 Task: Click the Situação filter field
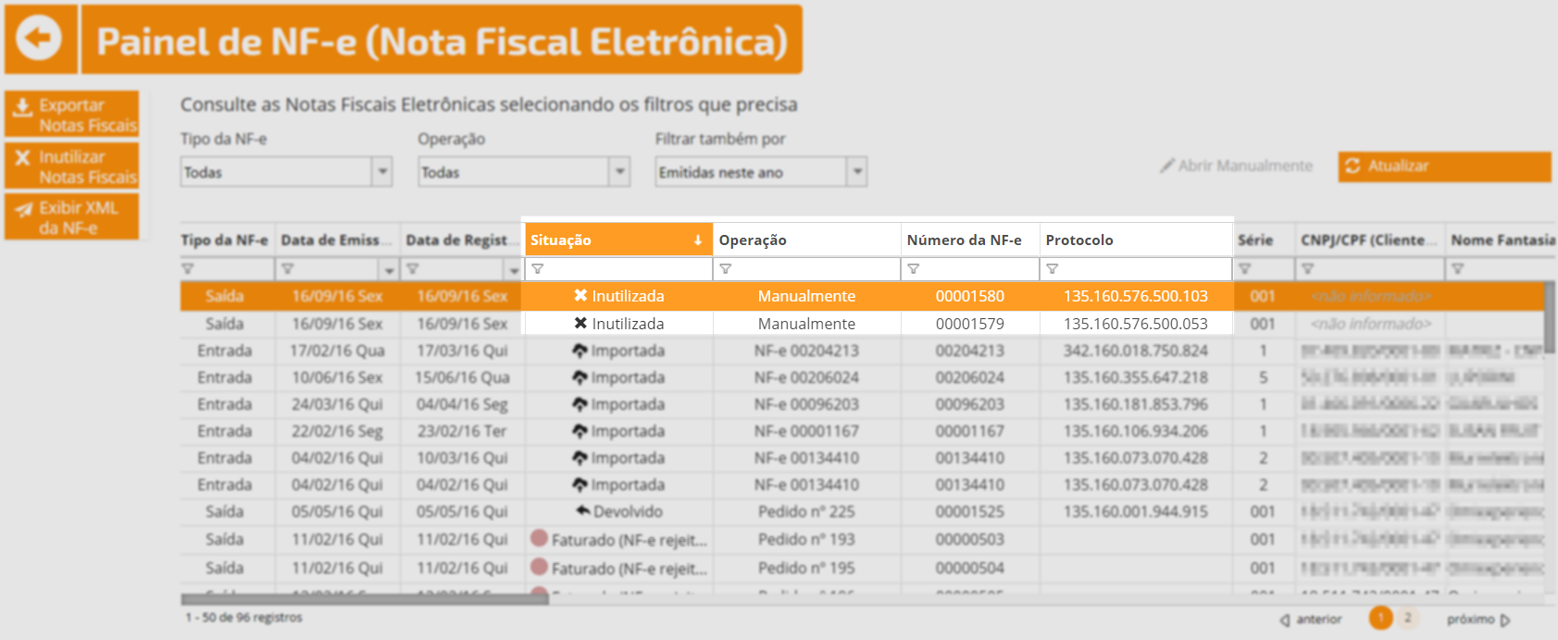click(x=618, y=269)
